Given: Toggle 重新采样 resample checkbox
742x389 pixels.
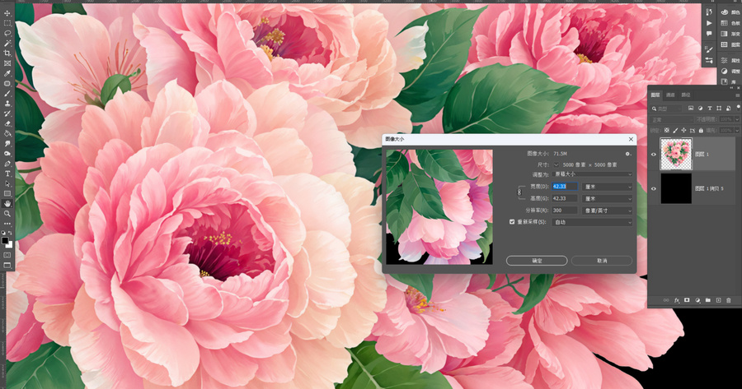Looking at the screenshot, I should pos(512,222).
